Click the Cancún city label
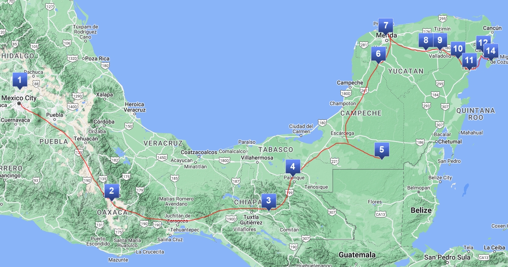 (x=492, y=28)
